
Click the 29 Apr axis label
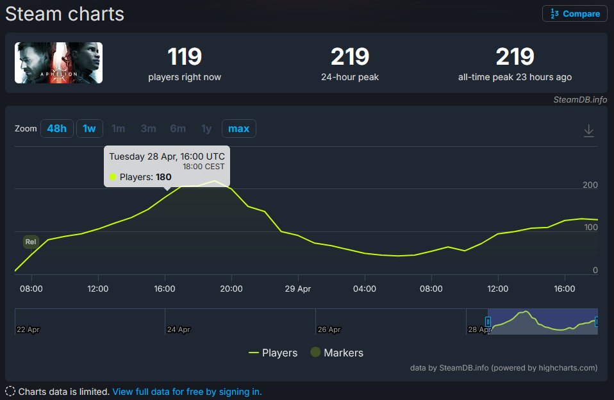click(x=297, y=288)
